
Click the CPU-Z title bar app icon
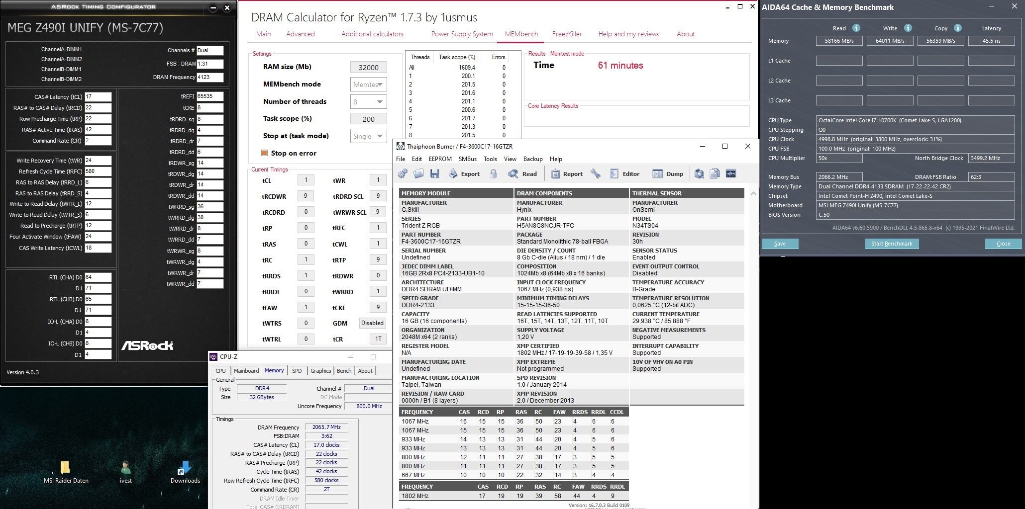213,356
